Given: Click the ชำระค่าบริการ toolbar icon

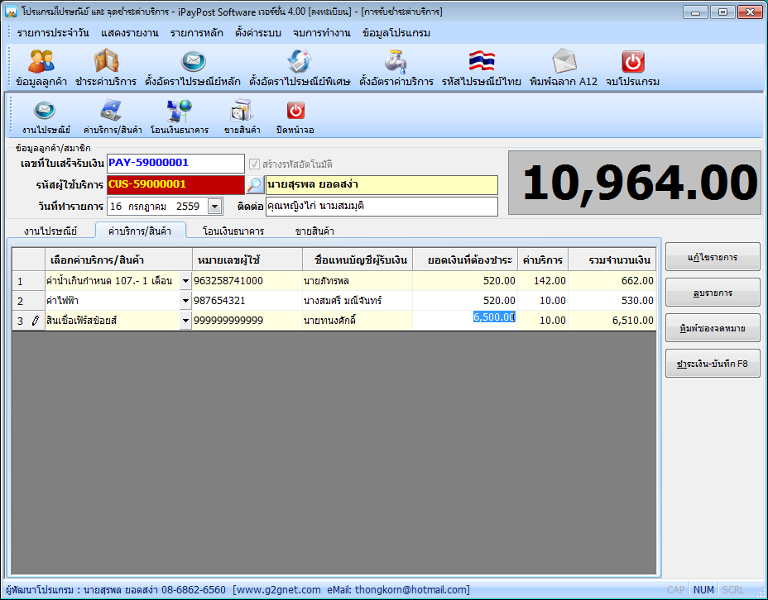Looking at the screenshot, I should pyautogui.click(x=106, y=64).
